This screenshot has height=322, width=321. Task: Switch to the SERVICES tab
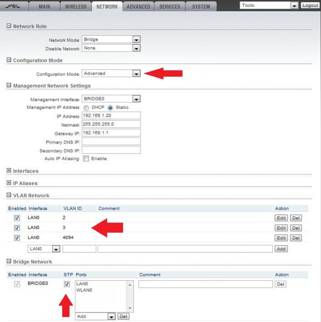(x=170, y=7)
